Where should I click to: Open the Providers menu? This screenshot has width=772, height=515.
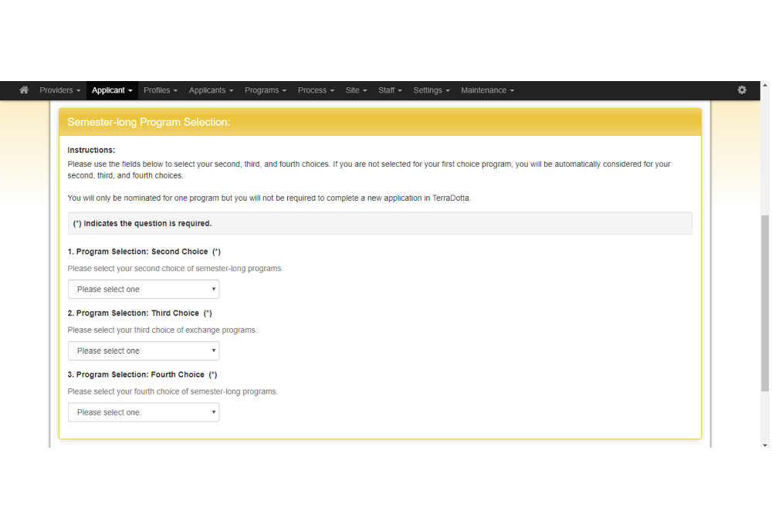[x=59, y=90]
